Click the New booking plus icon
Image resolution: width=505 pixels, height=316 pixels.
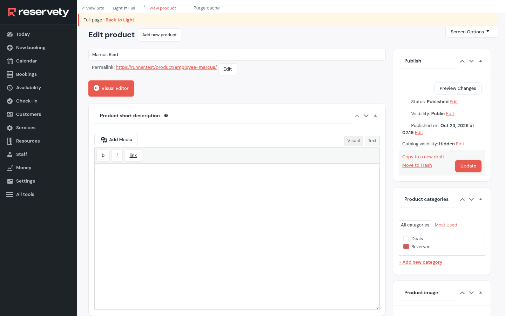10,48
